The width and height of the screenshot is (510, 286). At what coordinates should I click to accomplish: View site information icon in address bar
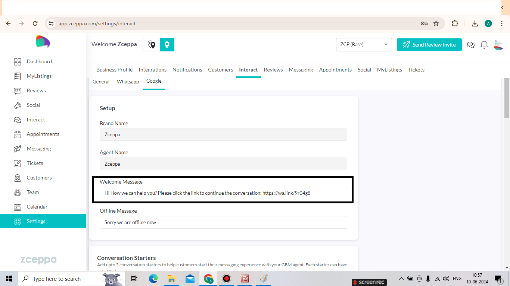click(51, 23)
